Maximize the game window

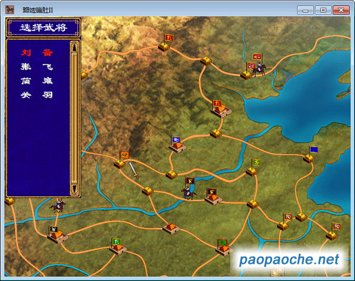[x=323, y=10]
